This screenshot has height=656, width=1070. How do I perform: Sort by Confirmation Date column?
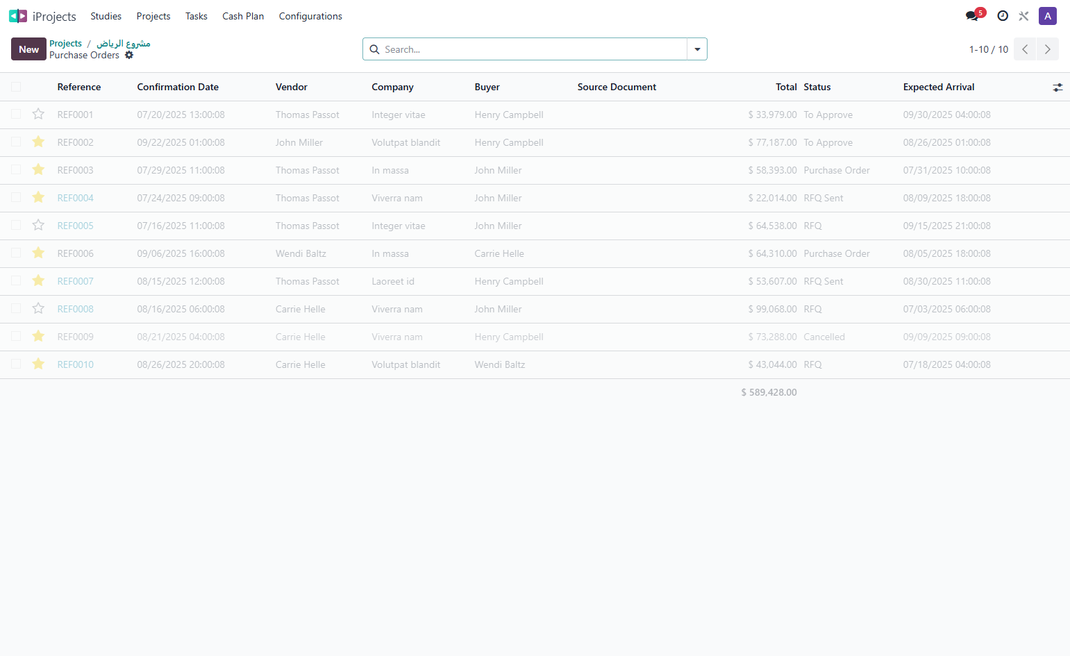click(178, 87)
